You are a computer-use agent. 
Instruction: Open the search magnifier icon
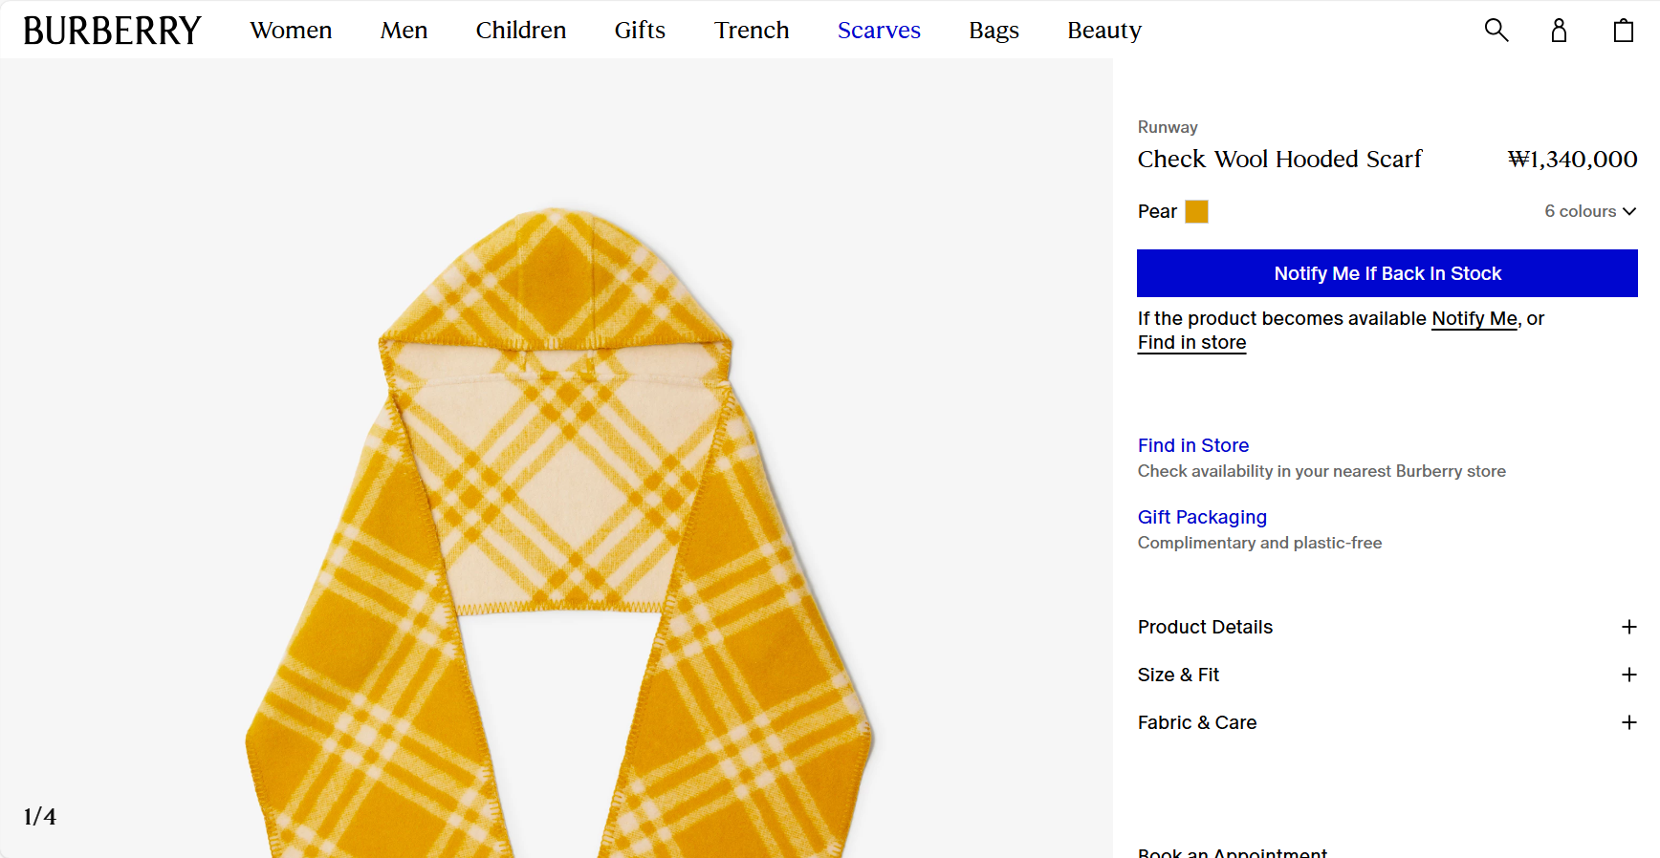point(1496,31)
